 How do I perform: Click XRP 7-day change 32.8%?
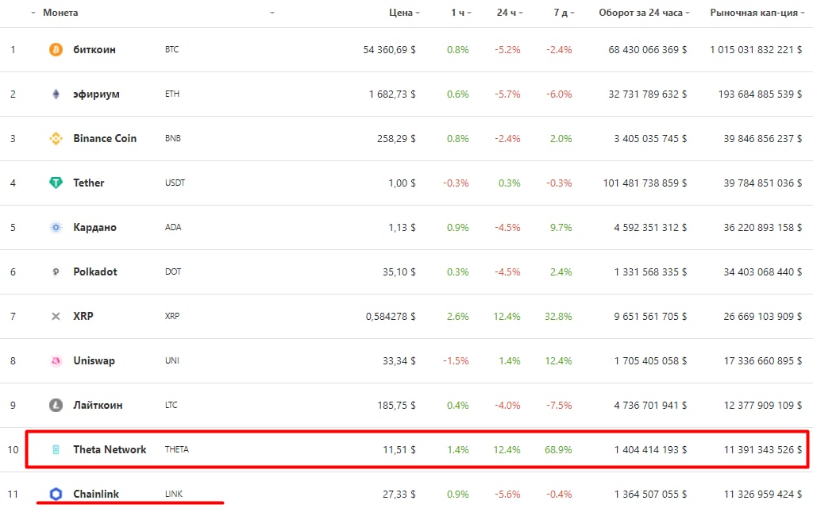(558, 316)
